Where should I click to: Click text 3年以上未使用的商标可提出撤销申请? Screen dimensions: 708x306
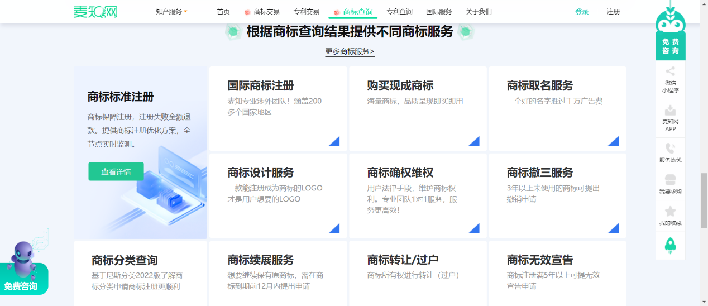point(553,193)
